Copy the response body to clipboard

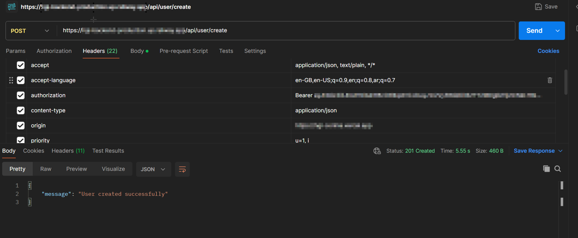(546, 169)
